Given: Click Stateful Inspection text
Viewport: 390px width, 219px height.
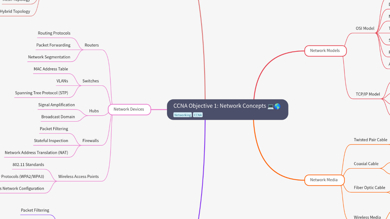Looking at the screenshot, I should click(x=51, y=141).
